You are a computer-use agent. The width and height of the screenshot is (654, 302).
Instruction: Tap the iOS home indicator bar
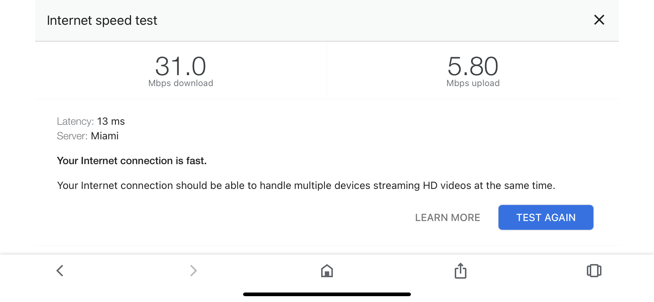pyautogui.click(x=327, y=294)
